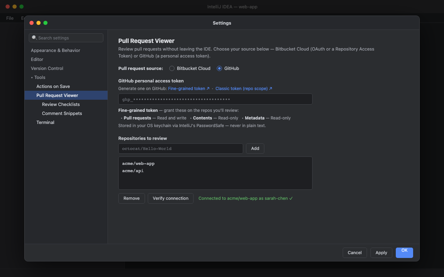444x277 pixels.
Task: Confirm settings with OK
Action: 404,253
